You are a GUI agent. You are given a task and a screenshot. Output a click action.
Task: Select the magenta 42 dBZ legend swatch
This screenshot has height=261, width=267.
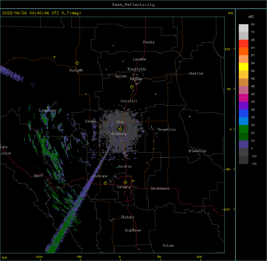243,98
